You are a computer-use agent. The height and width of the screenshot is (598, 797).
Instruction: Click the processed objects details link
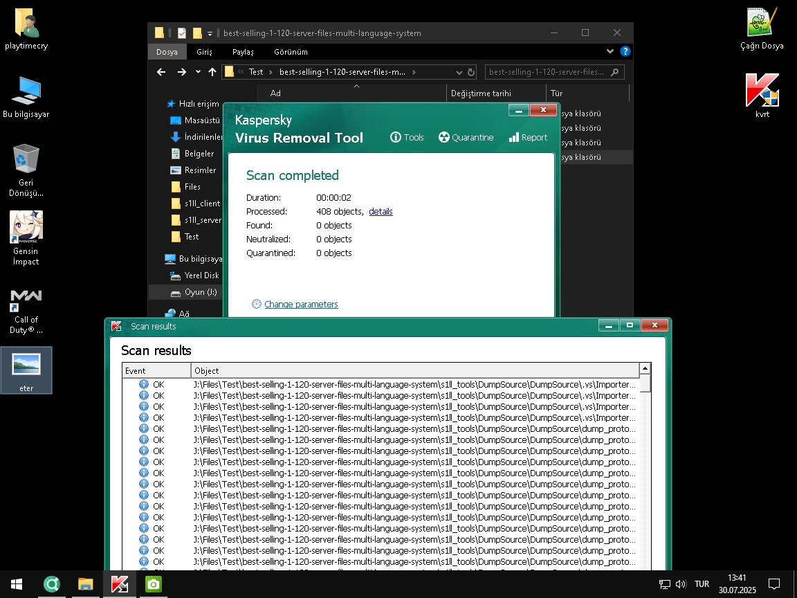pyautogui.click(x=381, y=212)
